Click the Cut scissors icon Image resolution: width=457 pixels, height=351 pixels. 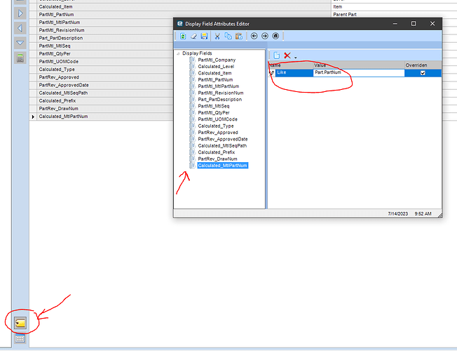[x=217, y=37]
